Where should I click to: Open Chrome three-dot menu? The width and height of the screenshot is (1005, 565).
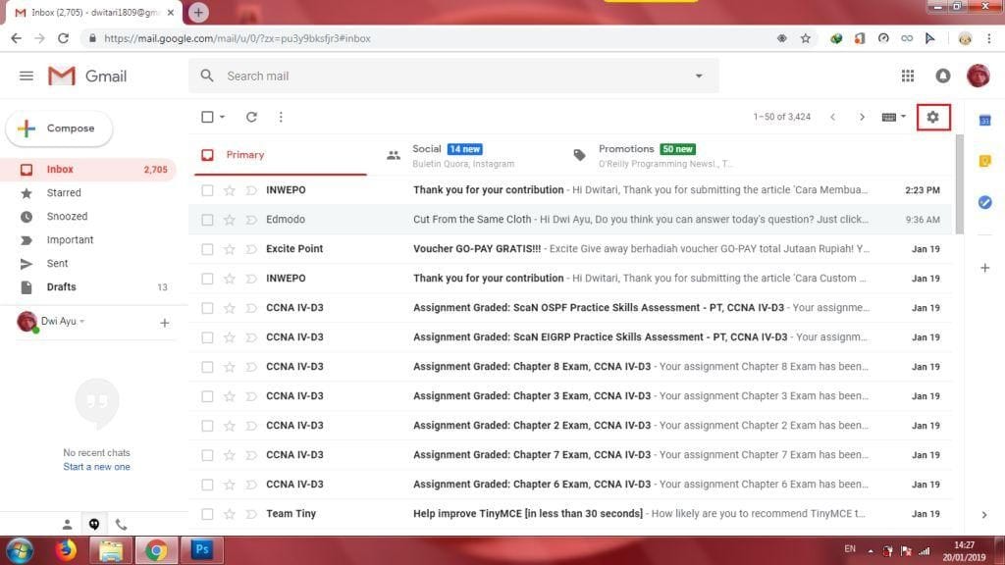pyautogui.click(x=989, y=38)
